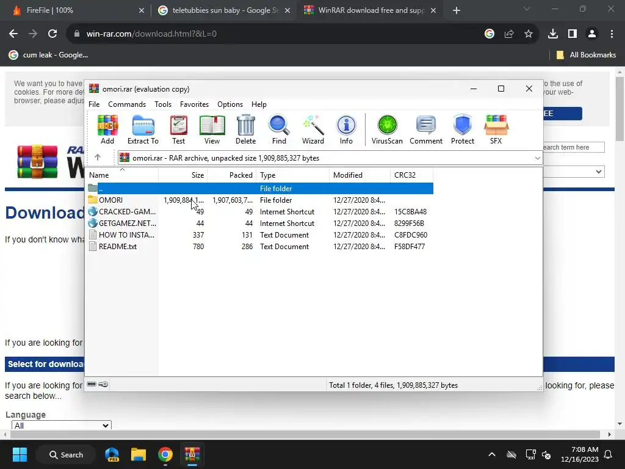Click the Info toolbar icon

click(346, 129)
